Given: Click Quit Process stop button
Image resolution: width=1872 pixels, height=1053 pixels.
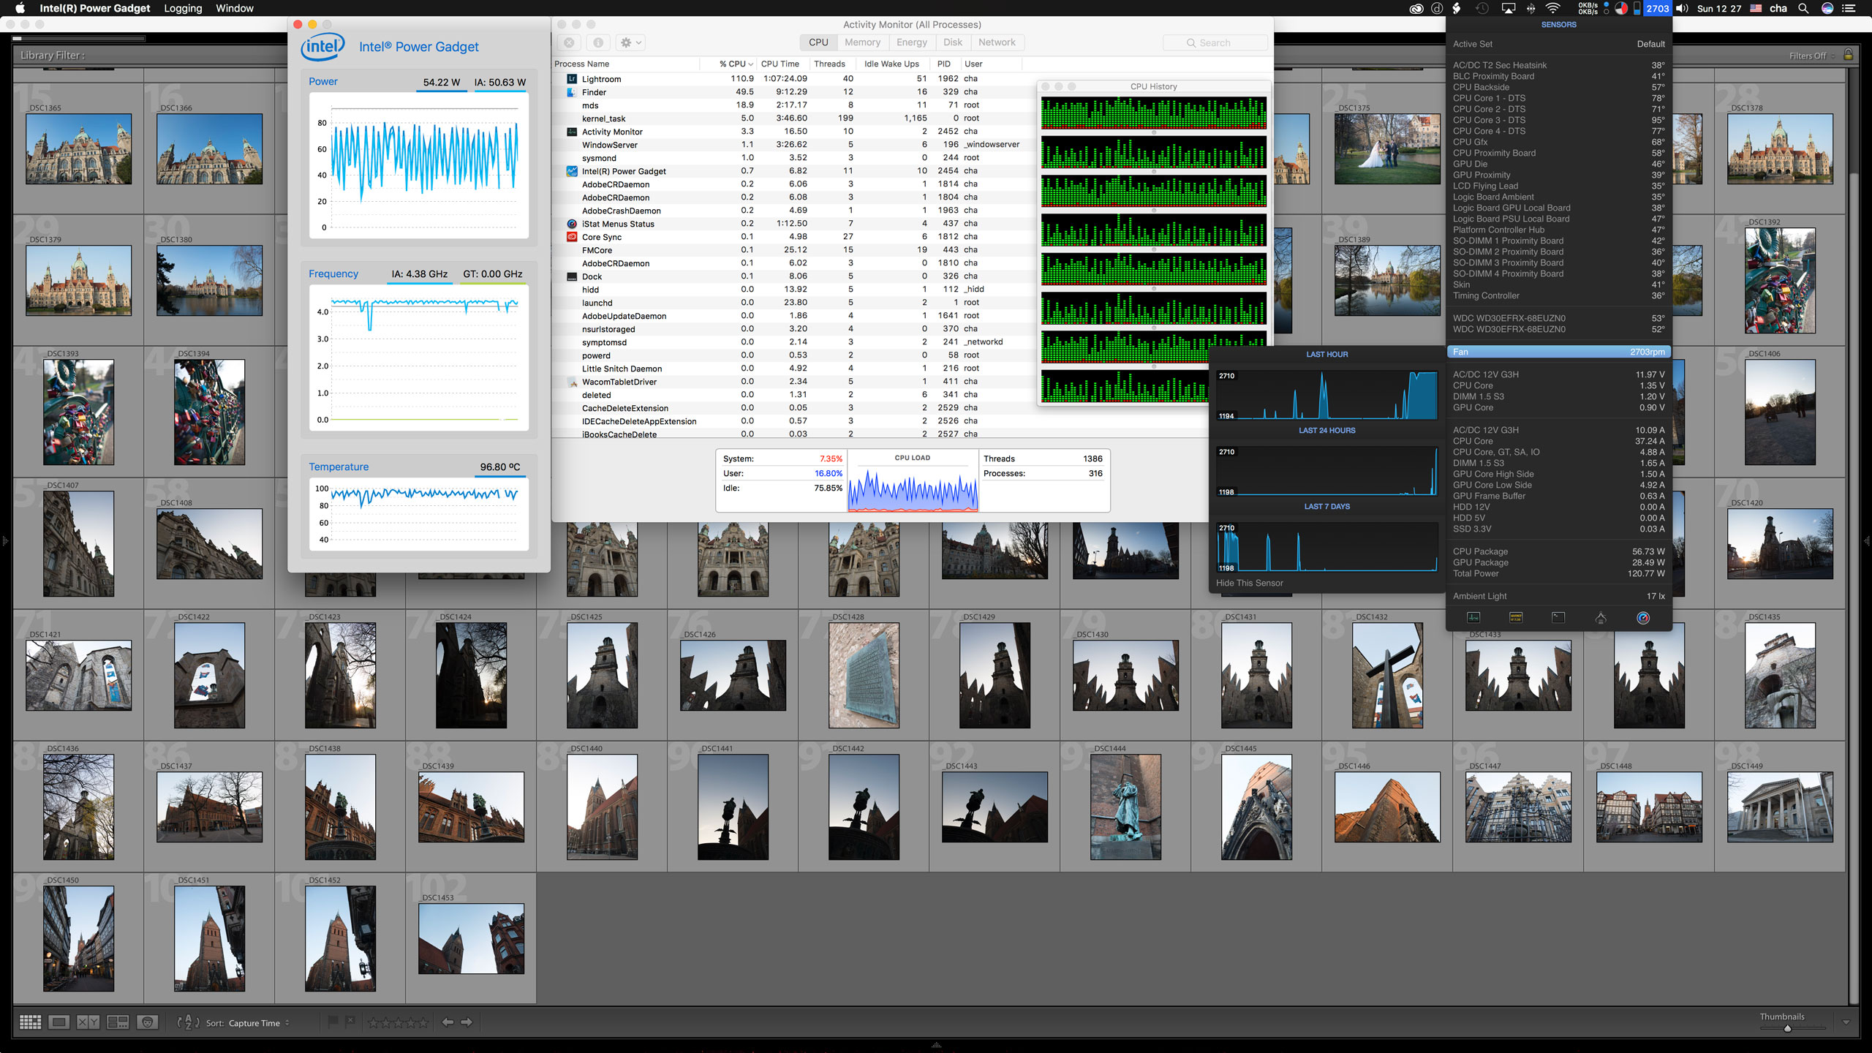Looking at the screenshot, I should pyautogui.click(x=569, y=42).
